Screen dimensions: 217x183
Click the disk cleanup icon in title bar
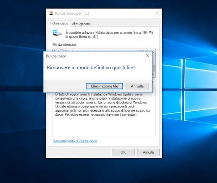(x=51, y=13)
